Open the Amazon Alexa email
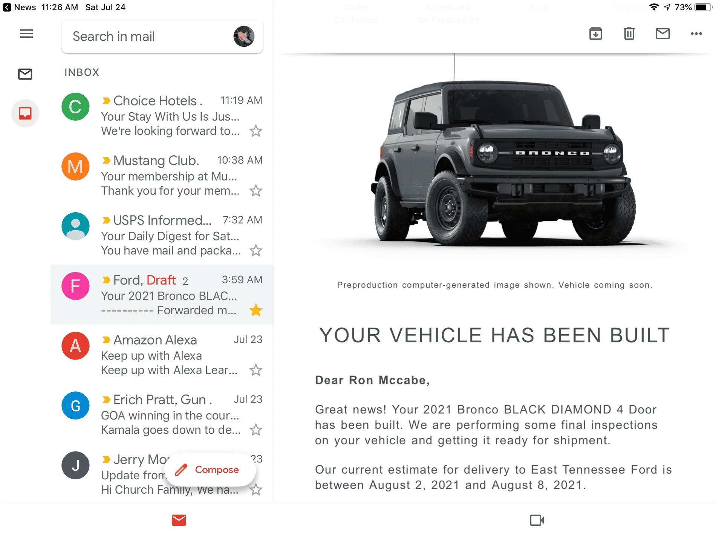 tap(162, 354)
